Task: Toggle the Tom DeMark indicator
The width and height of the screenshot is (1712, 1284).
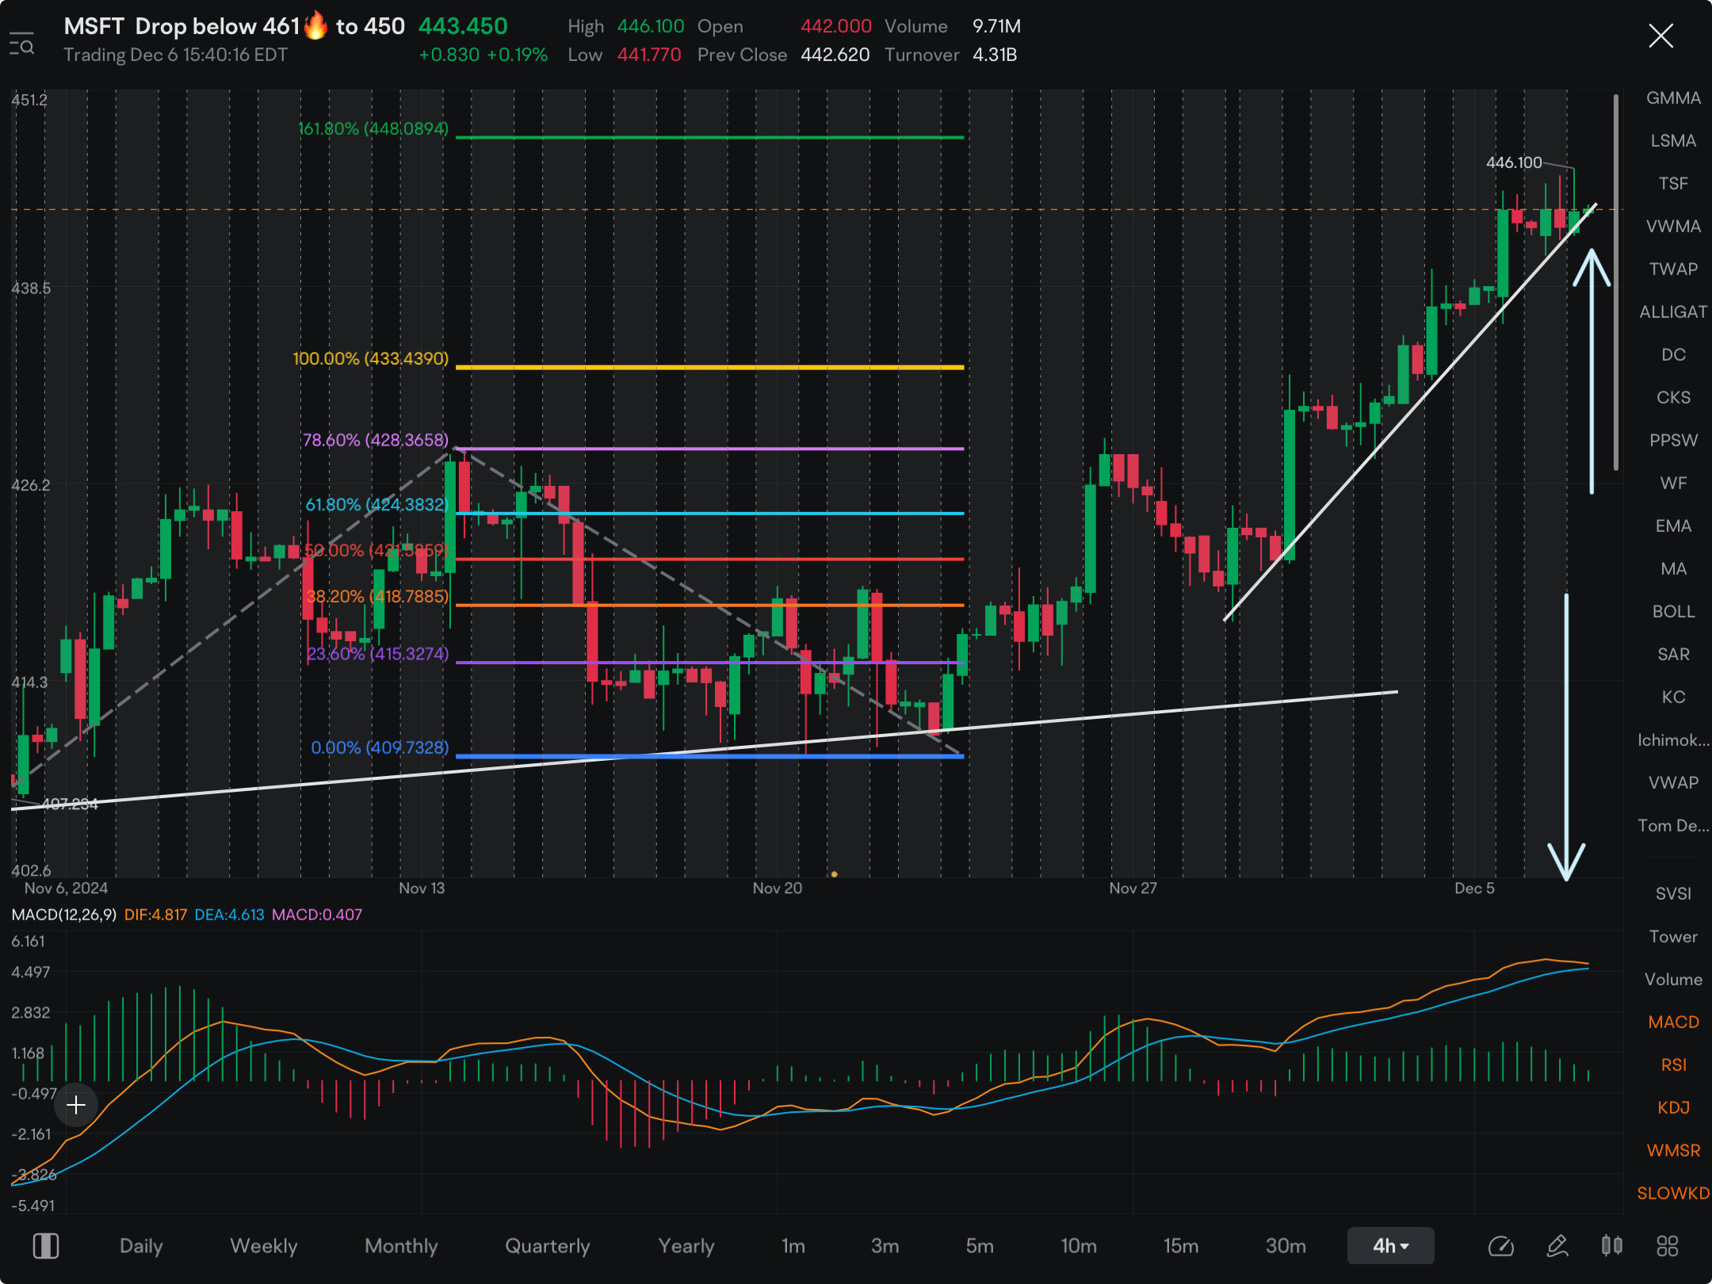Action: [x=1673, y=826]
